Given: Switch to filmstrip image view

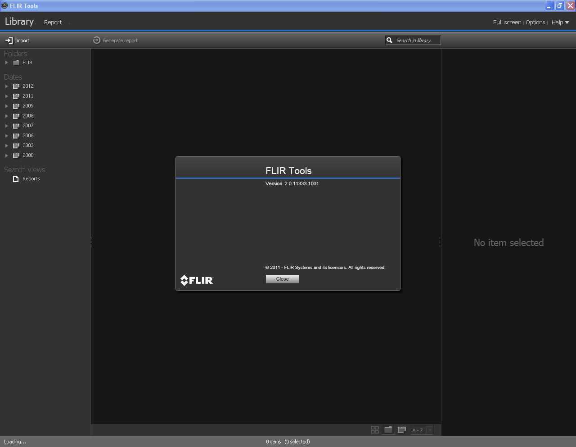Looking at the screenshot, I should coord(401,430).
